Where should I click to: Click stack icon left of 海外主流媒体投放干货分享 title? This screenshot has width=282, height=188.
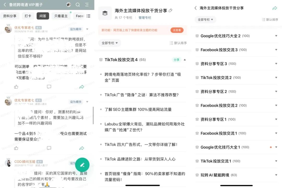point(105,13)
